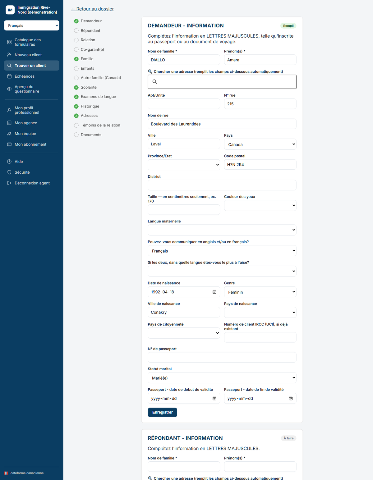Open Sécurité in the sidebar
Viewport: 373px width, 480px height.
(32, 172)
